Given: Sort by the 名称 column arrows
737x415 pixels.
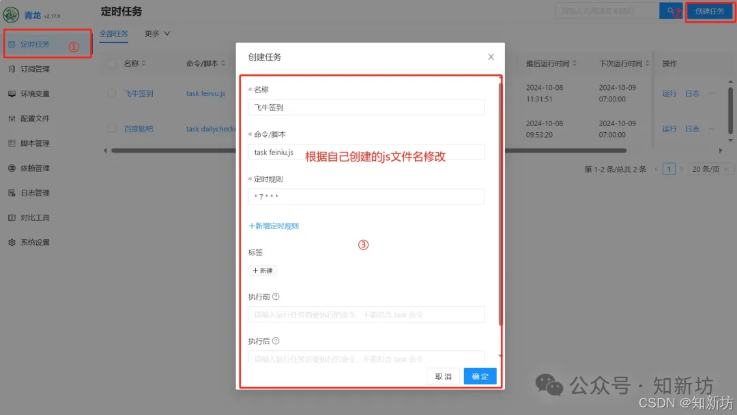Looking at the screenshot, I should point(144,63).
